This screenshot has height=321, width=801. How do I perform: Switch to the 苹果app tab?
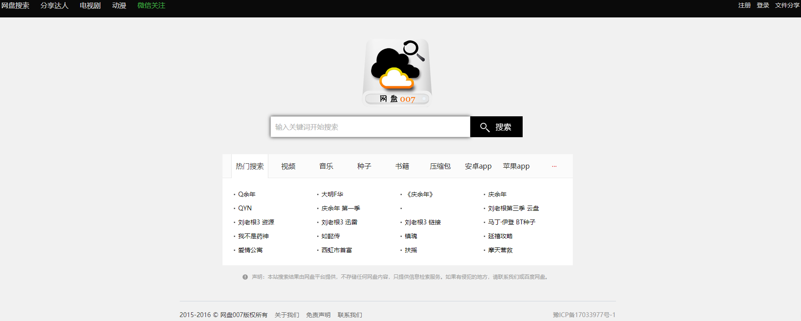pos(516,166)
